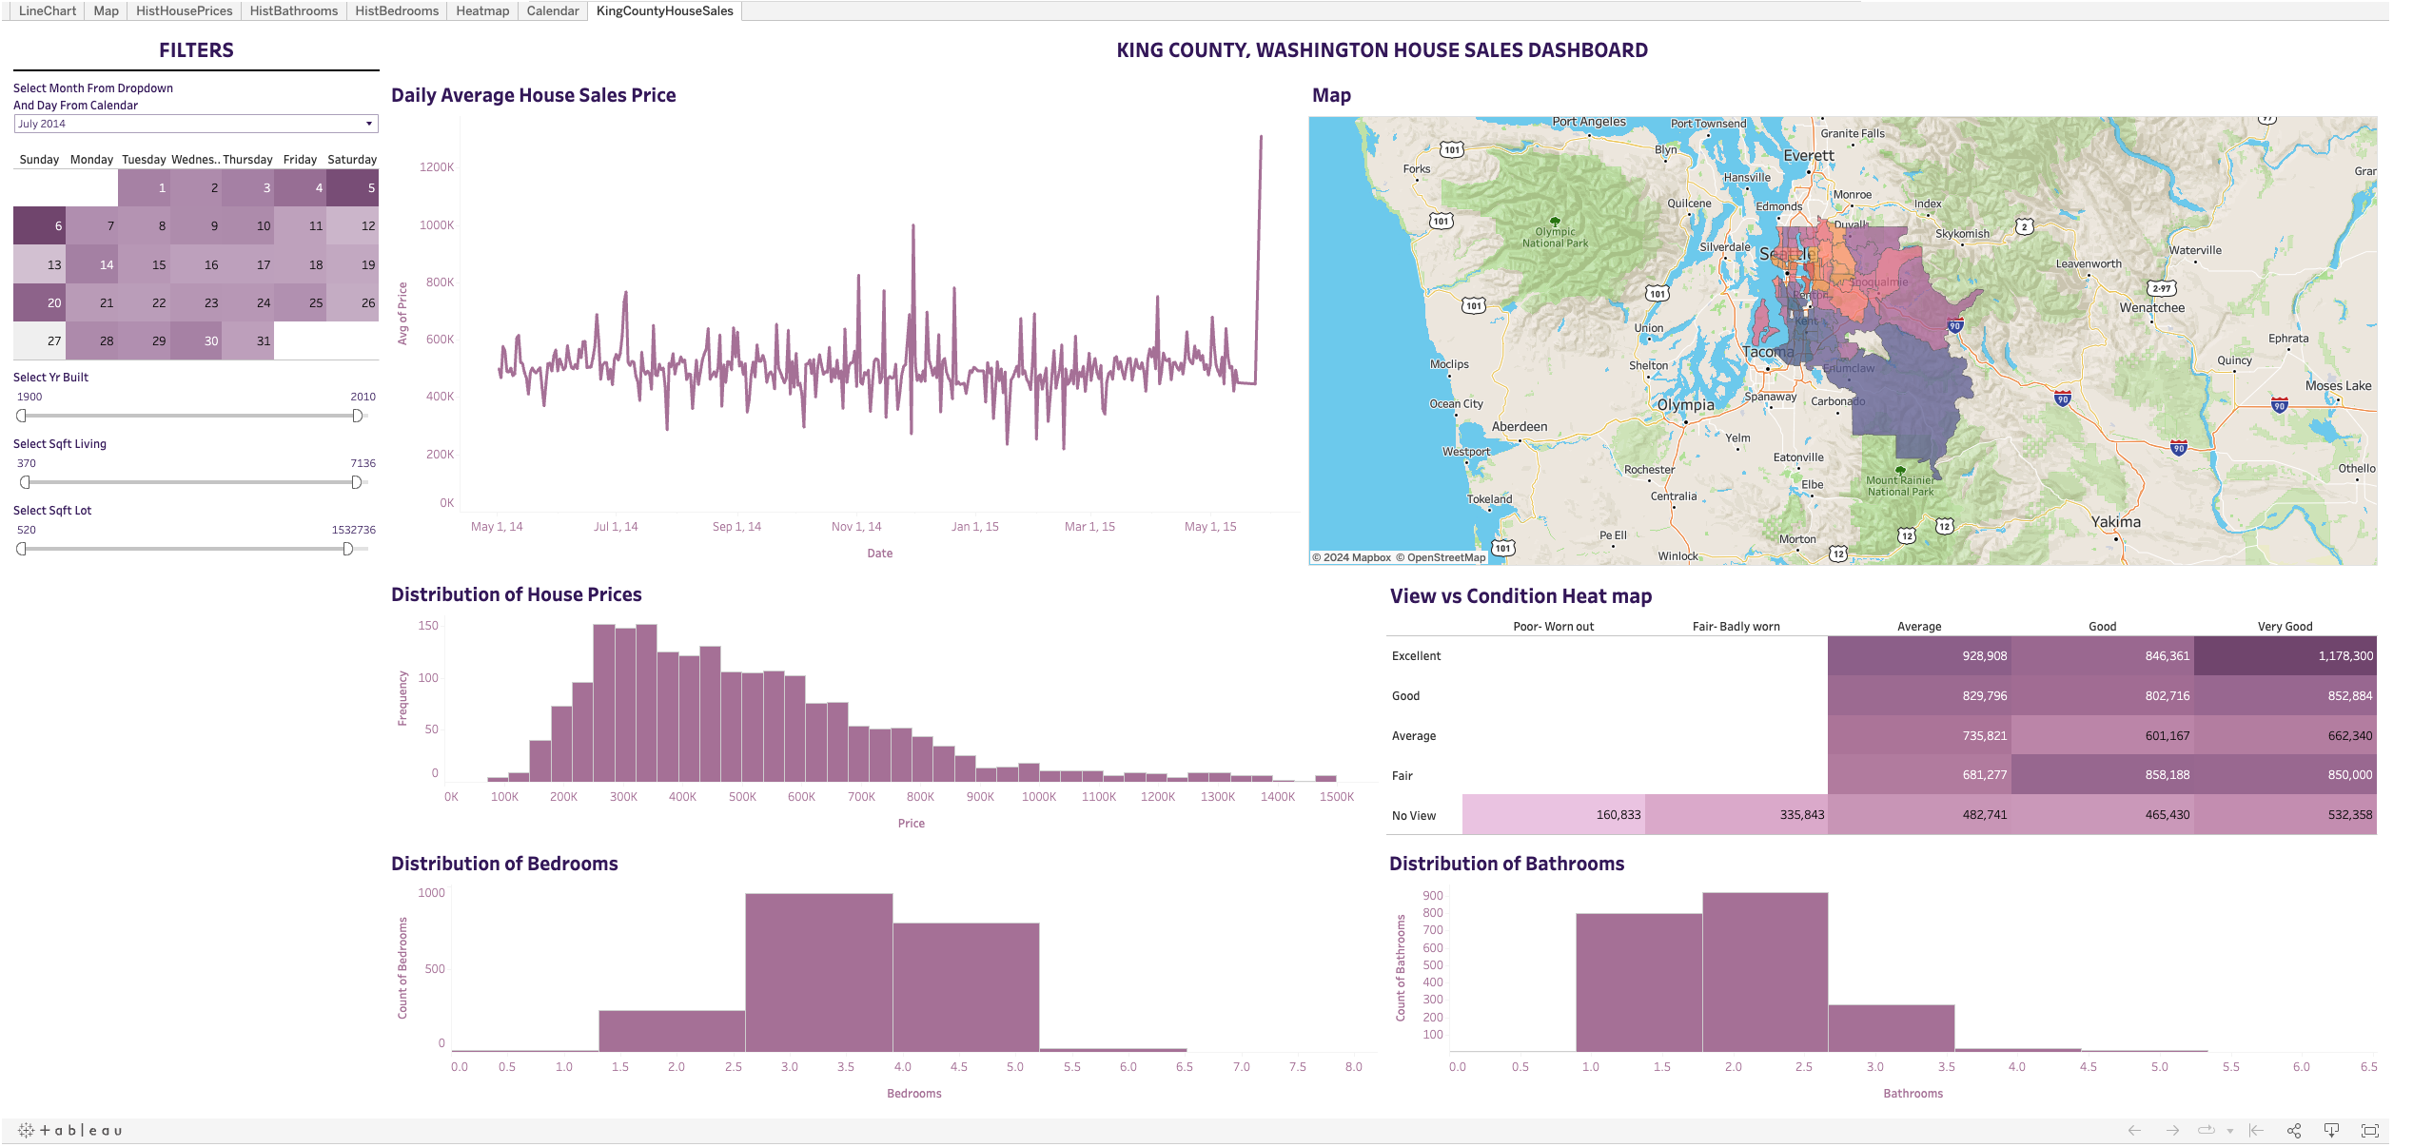Click the No View Poor heatmap cell
This screenshot has width=2413, height=1147.
(x=1553, y=814)
